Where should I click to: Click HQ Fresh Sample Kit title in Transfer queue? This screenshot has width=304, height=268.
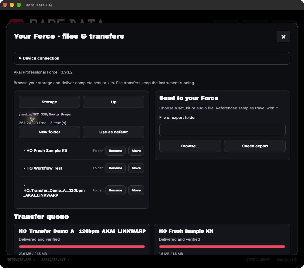tap(186, 231)
